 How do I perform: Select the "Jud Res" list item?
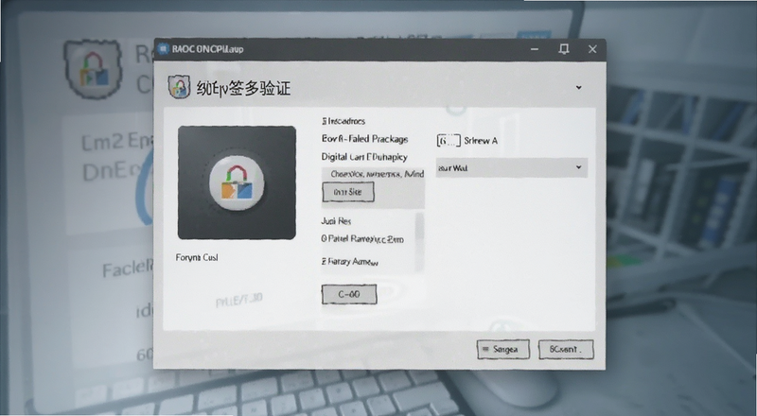(x=336, y=221)
